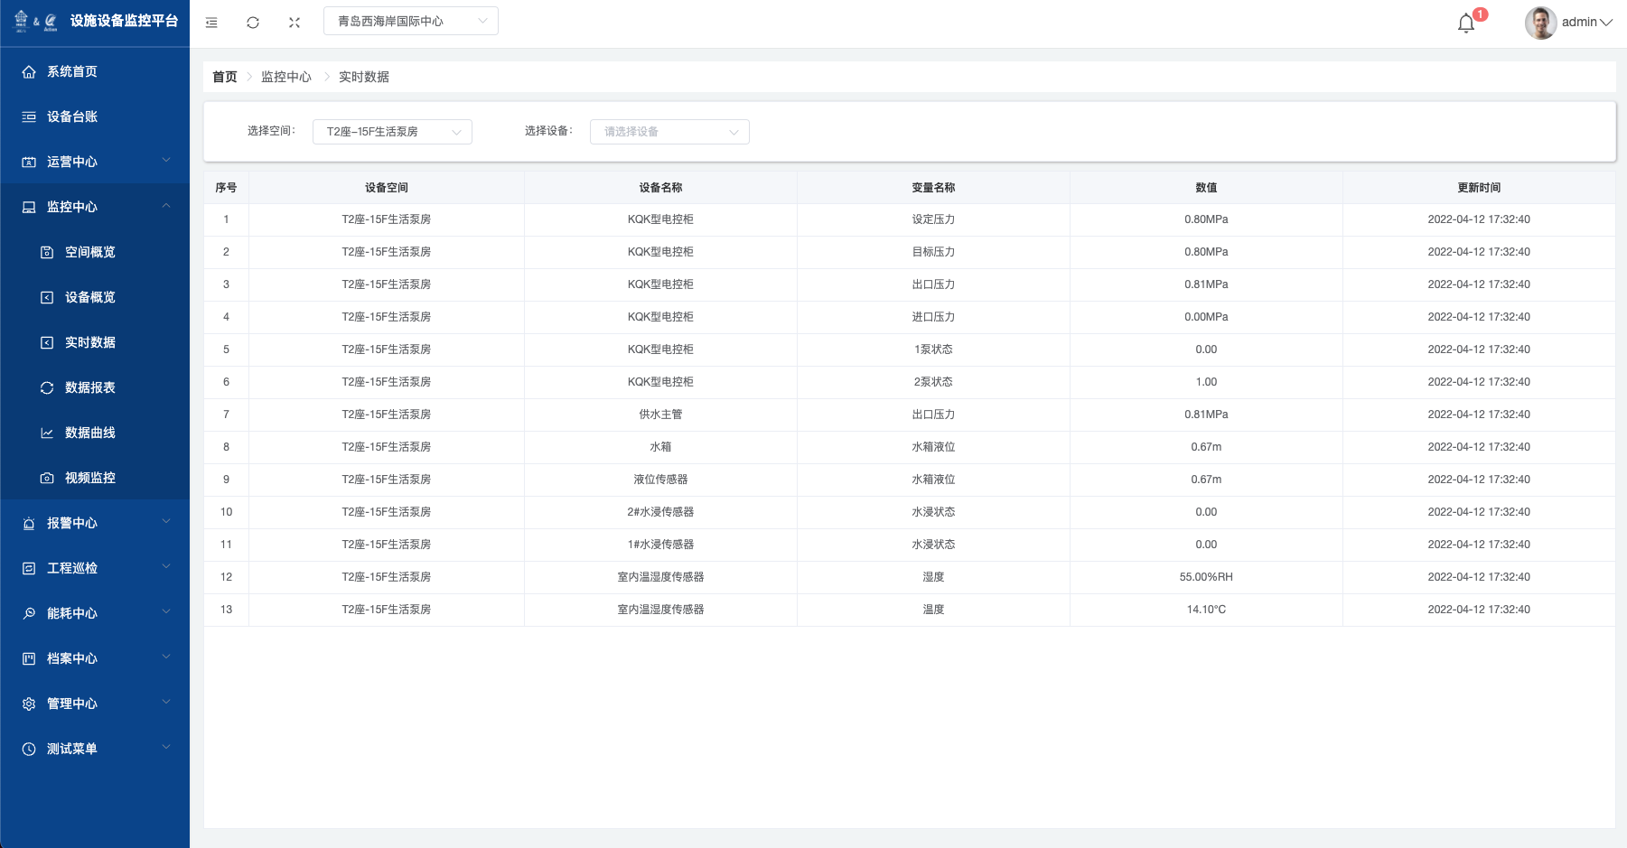Image resolution: width=1627 pixels, height=848 pixels.
Task: Click the notification bell icon
Action: tap(1465, 23)
